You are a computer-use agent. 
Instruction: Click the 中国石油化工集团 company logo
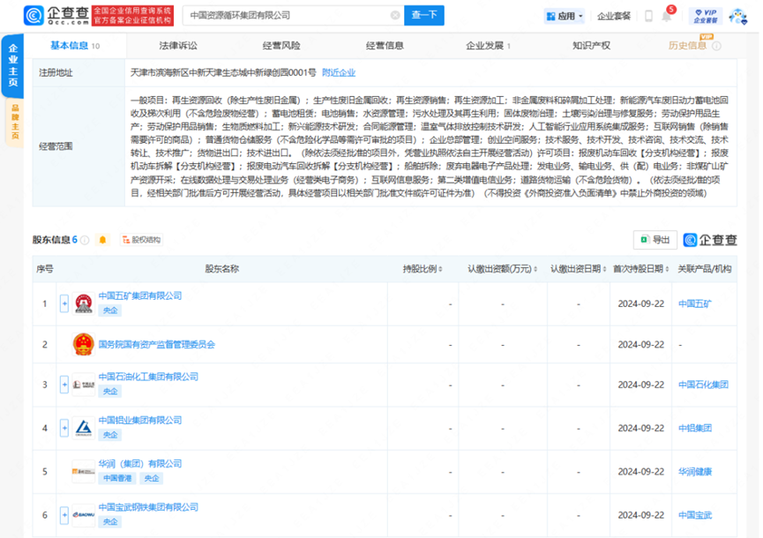(x=83, y=385)
